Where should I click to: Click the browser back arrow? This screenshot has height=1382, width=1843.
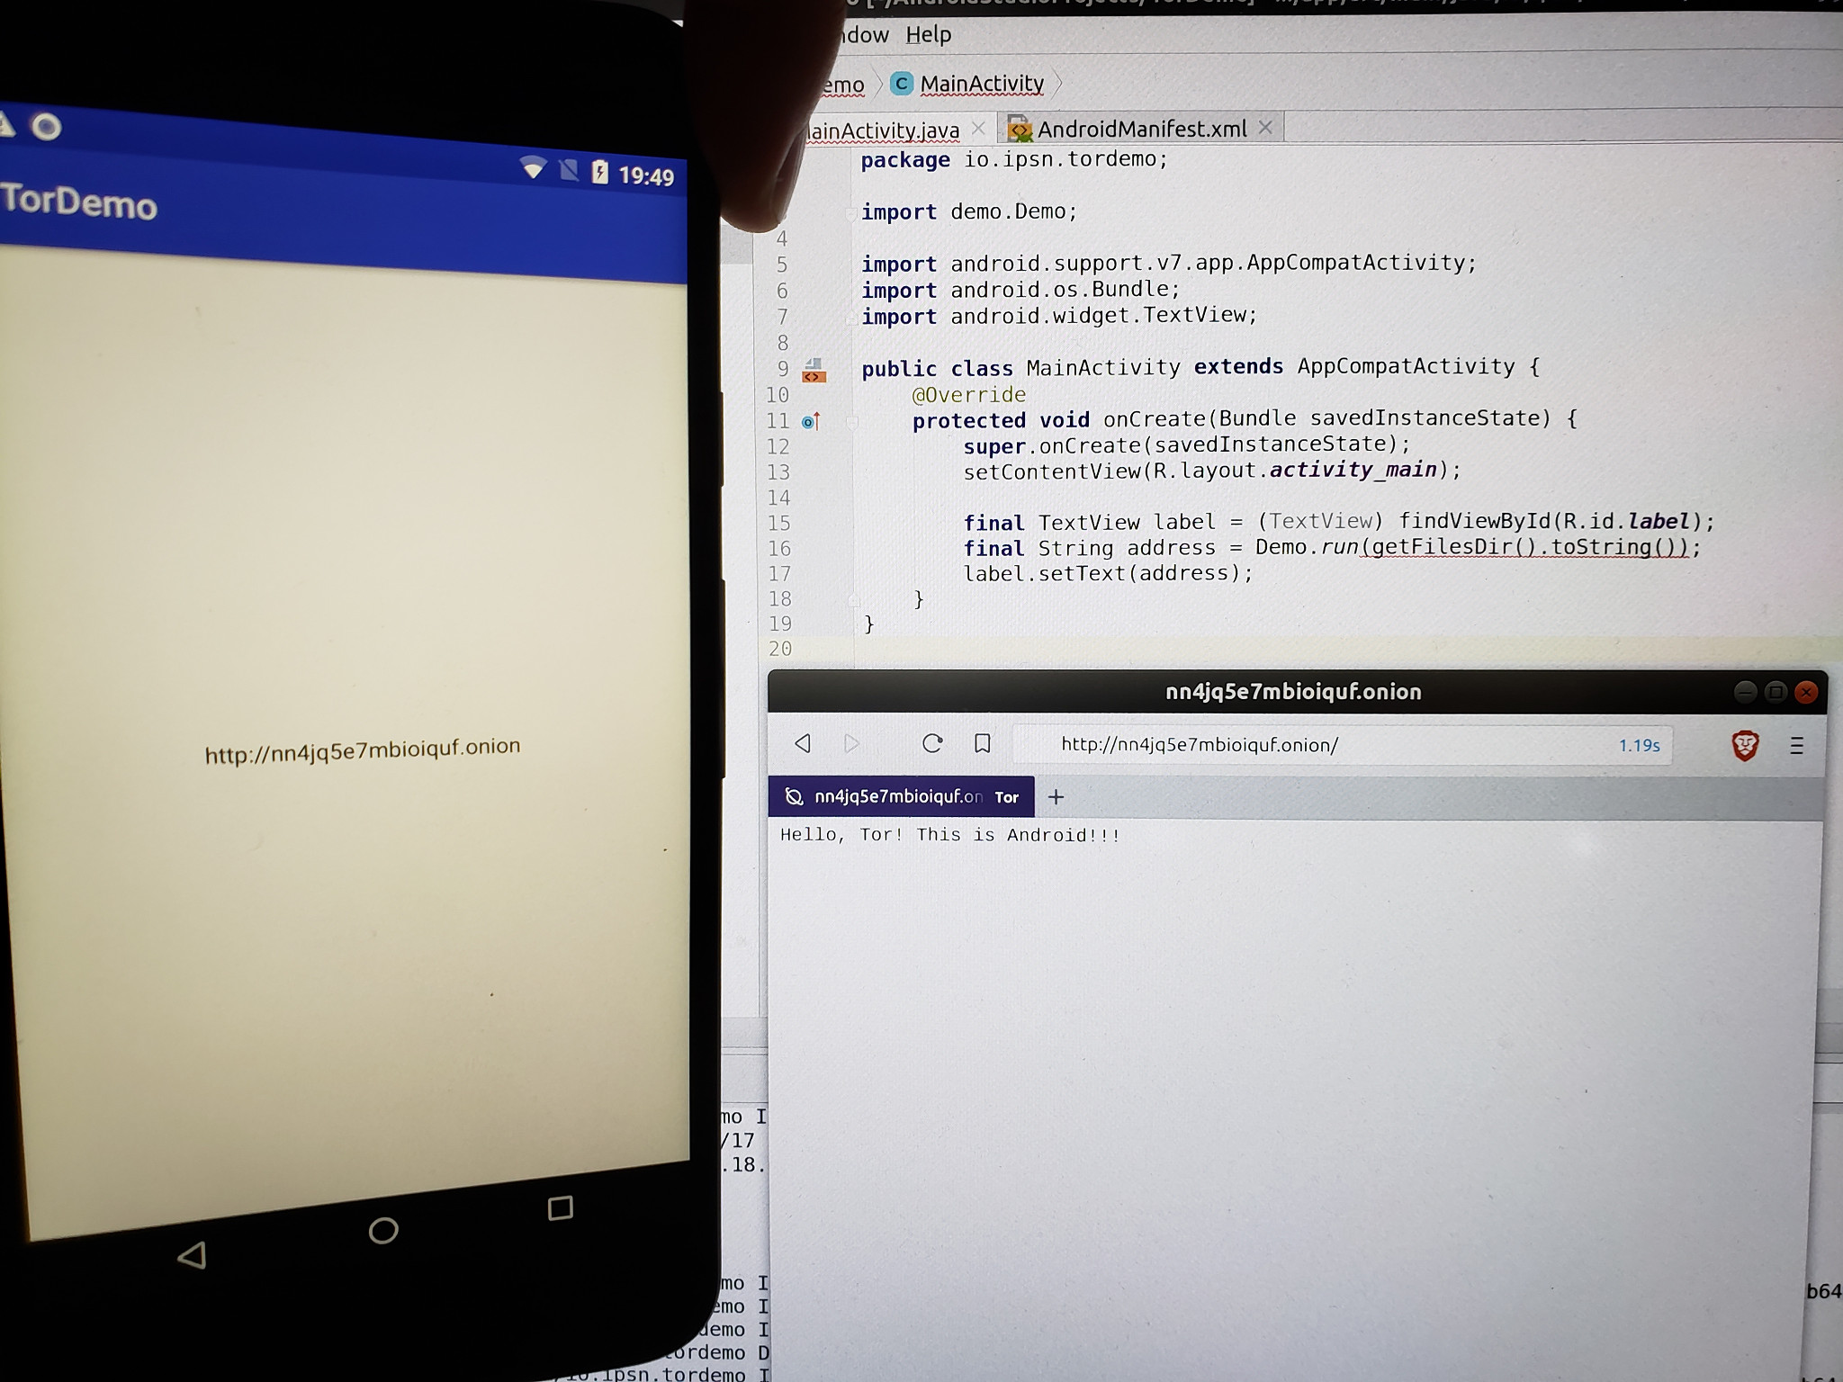click(x=803, y=743)
